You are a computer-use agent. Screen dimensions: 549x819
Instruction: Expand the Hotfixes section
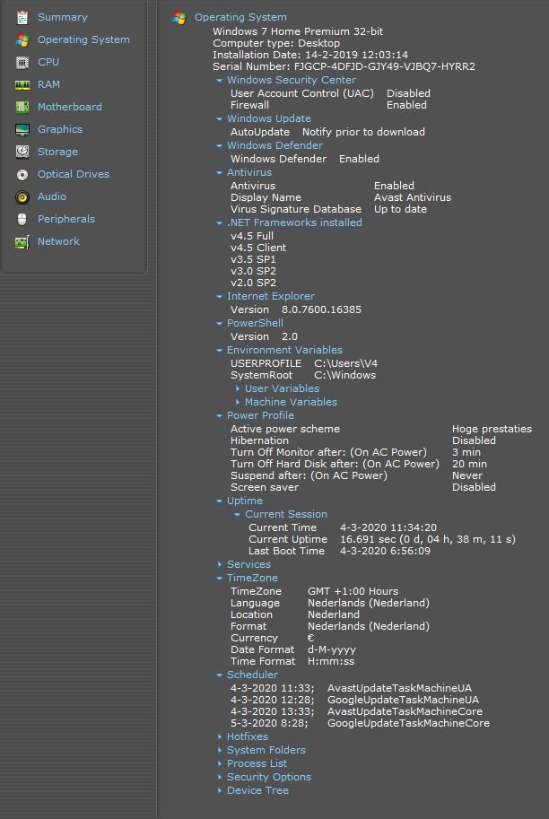point(247,736)
